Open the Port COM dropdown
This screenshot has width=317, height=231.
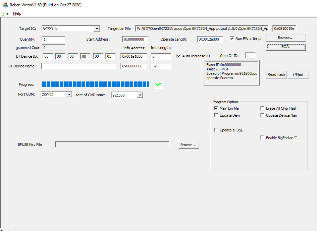tap(69, 95)
